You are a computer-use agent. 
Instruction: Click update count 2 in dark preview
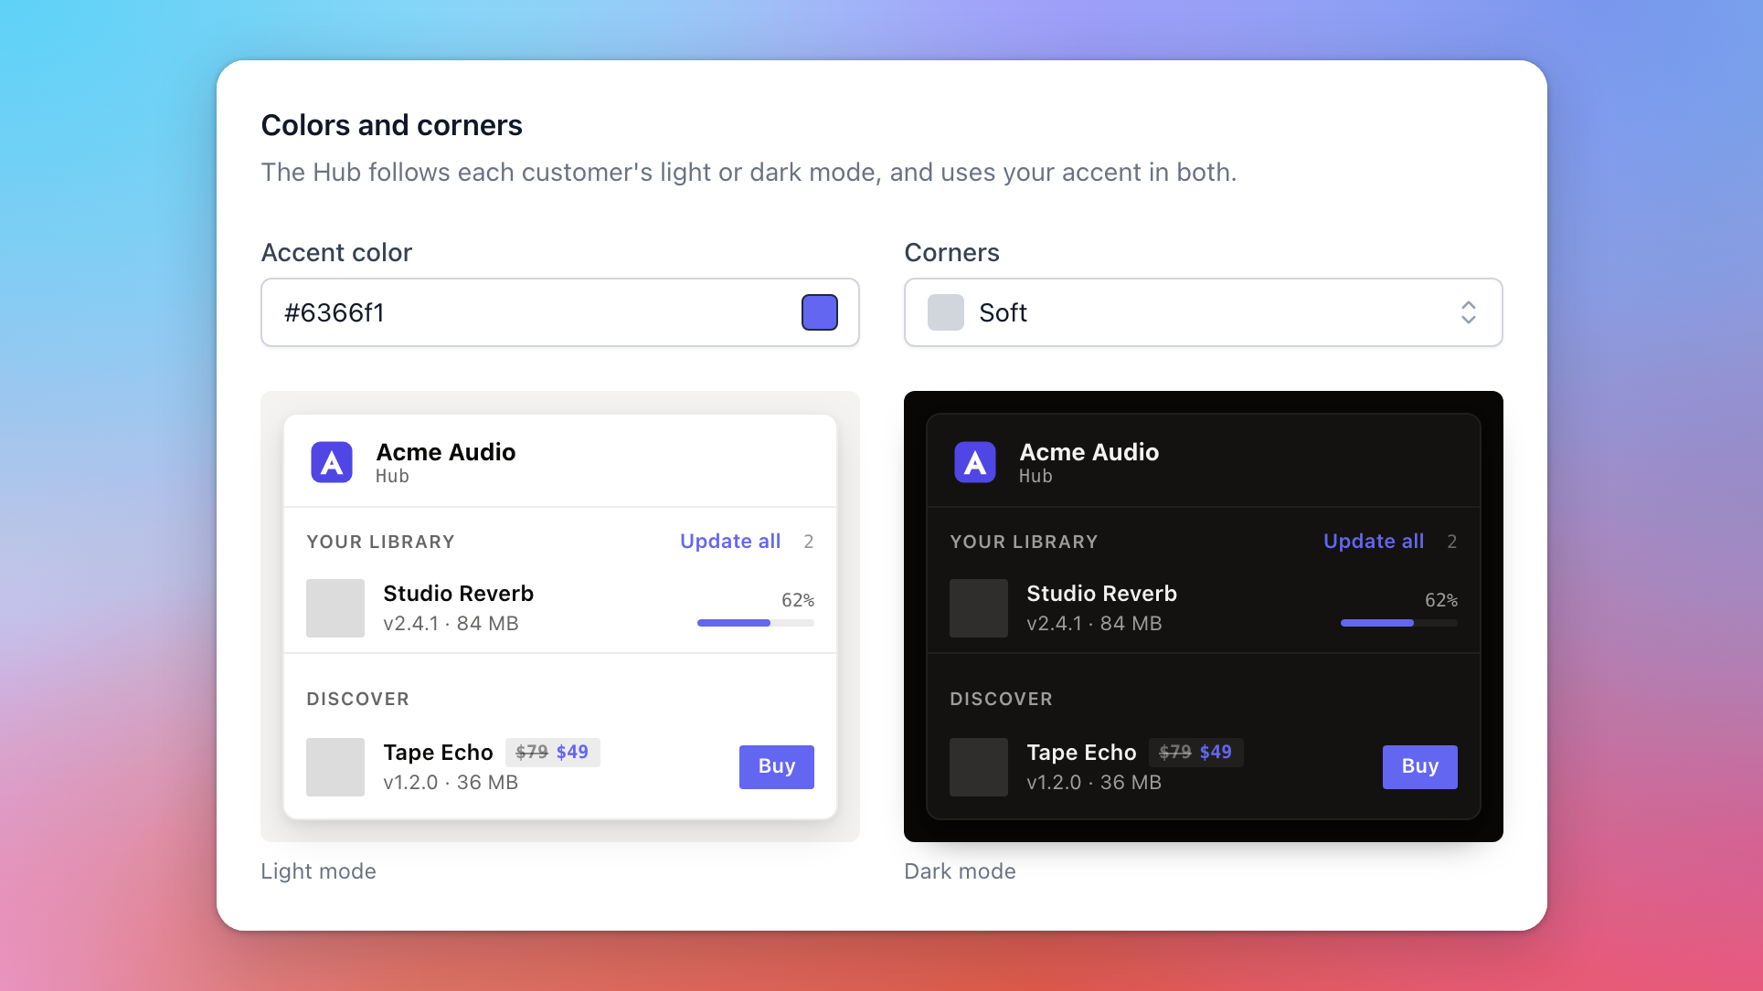coord(1452,542)
